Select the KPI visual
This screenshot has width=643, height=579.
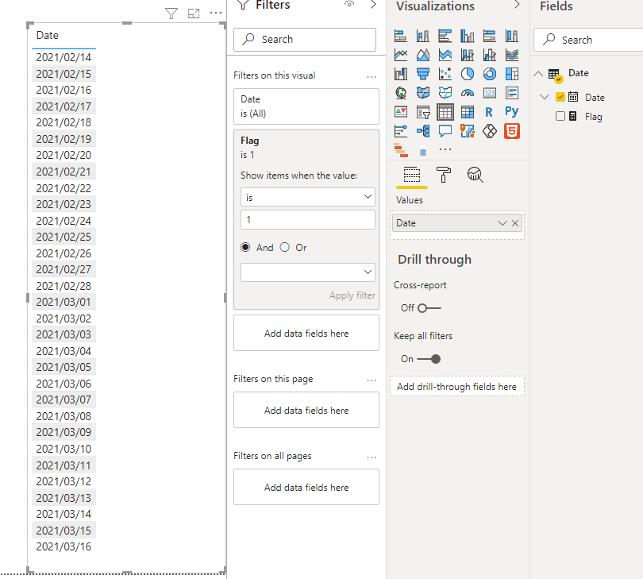point(401,112)
